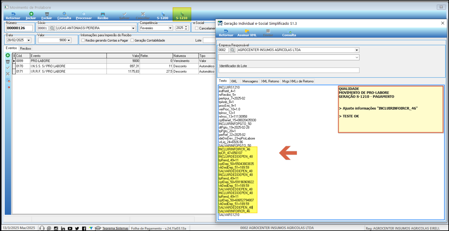The image size is (449, 231).
Task: Enable Recibo gerando Contas a Pagar
Action: tap(83, 40)
